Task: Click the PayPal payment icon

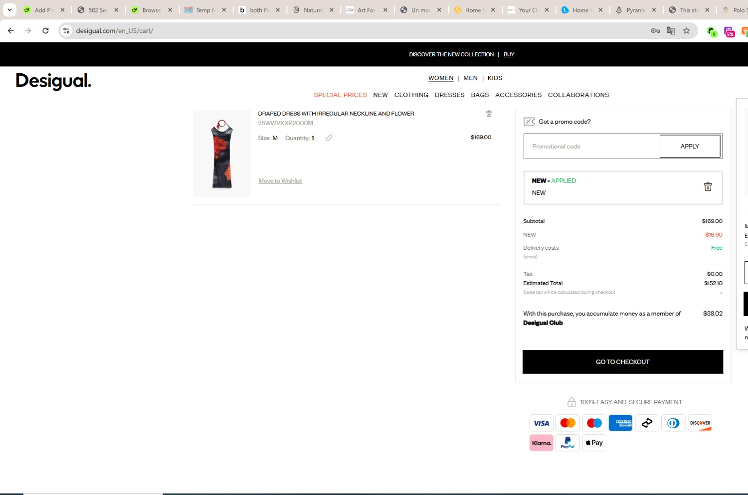Action: (567, 443)
